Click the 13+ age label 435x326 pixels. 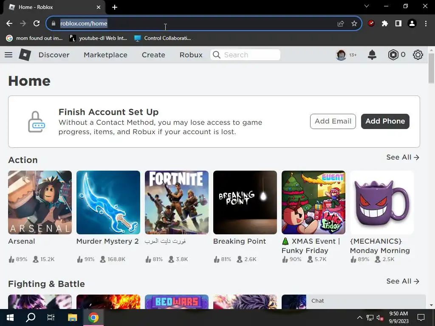click(x=353, y=55)
